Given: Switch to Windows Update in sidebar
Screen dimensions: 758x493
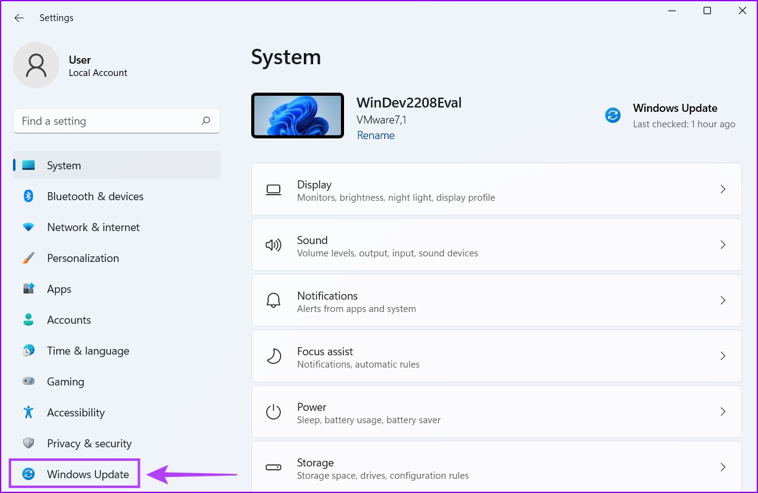Looking at the screenshot, I should coord(87,473).
